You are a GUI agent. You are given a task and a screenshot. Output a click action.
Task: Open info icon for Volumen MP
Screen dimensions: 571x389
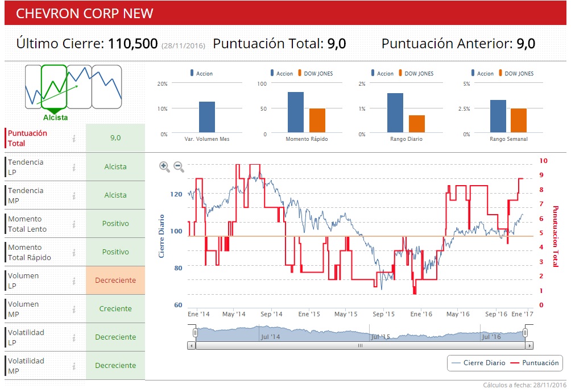tap(74, 309)
